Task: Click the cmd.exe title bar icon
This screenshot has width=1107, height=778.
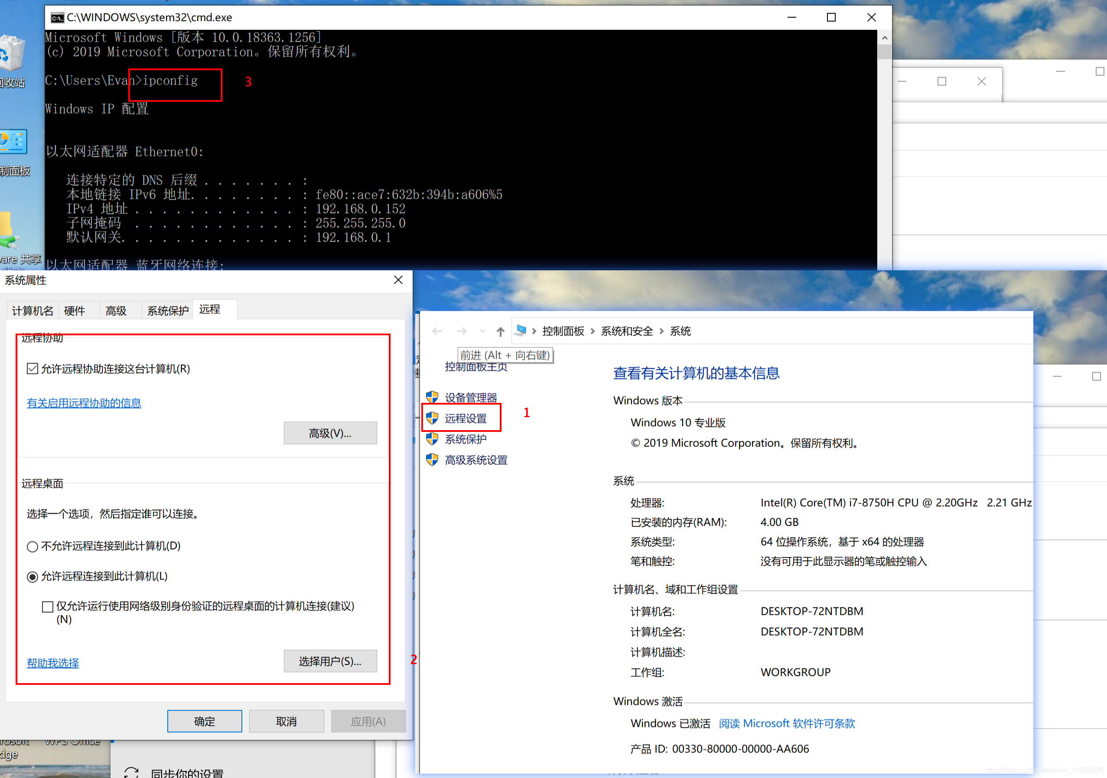Action: pos(57,18)
